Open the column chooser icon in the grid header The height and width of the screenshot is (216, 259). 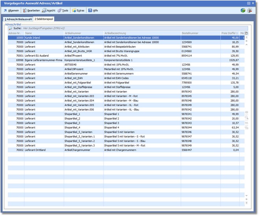(x=247, y=34)
